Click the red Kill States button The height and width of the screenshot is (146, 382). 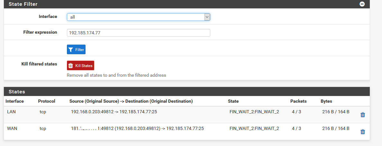point(80,65)
